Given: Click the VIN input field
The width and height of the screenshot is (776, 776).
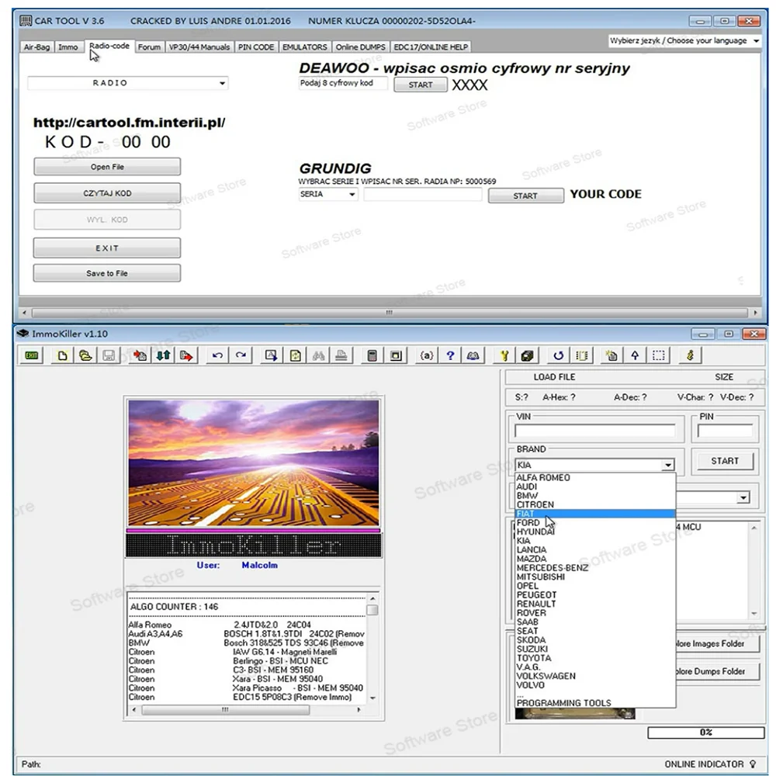Looking at the screenshot, I should tap(595, 431).
